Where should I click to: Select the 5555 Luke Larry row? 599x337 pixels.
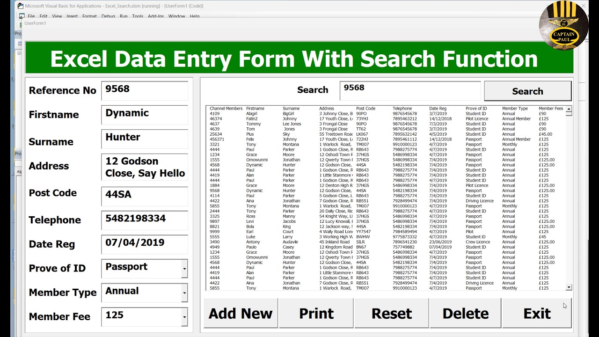386,237
